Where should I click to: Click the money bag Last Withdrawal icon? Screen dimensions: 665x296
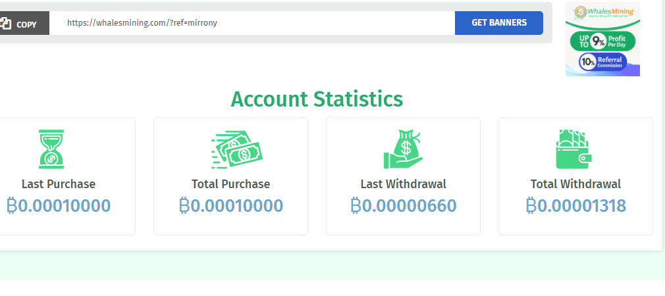point(403,149)
